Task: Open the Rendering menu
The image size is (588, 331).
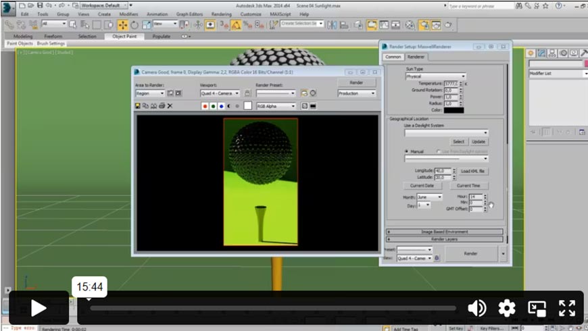Action: pyautogui.click(x=221, y=14)
